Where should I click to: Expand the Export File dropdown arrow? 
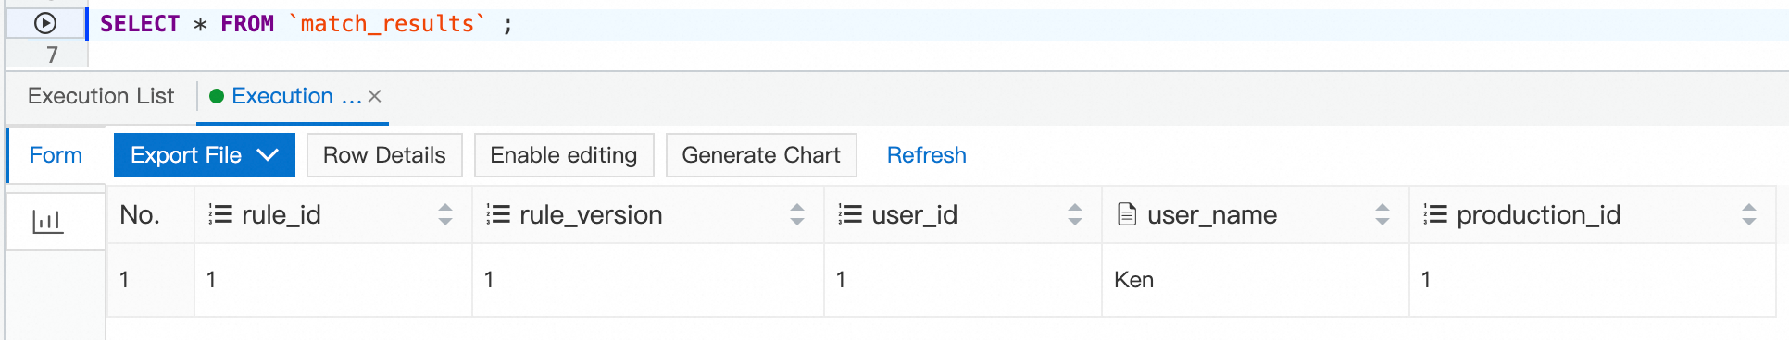tap(268, 155)
